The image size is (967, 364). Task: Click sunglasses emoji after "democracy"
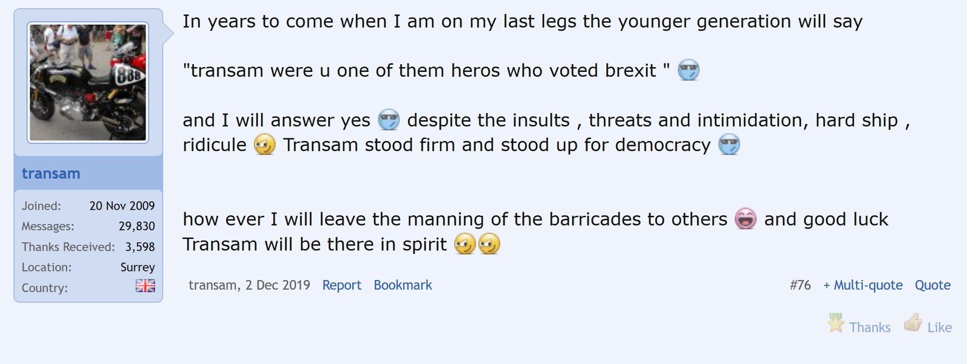point(729,145)
